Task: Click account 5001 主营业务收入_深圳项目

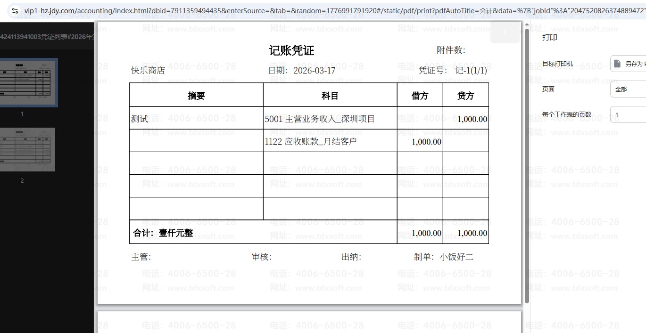Action: coord(320,119)
